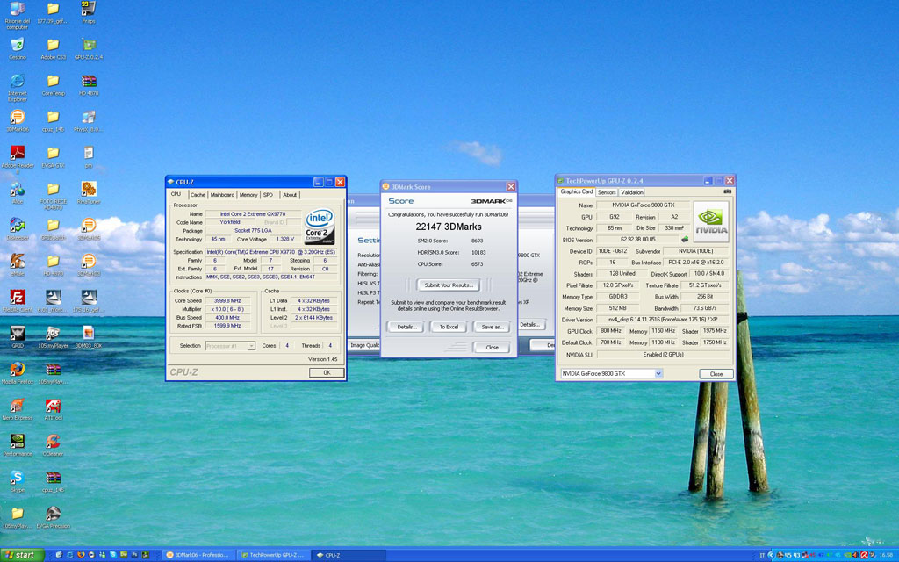The image size is (899, 562).
Task: Open the Adobe CS3 folder on desktop
Action: tap(53, 47)
